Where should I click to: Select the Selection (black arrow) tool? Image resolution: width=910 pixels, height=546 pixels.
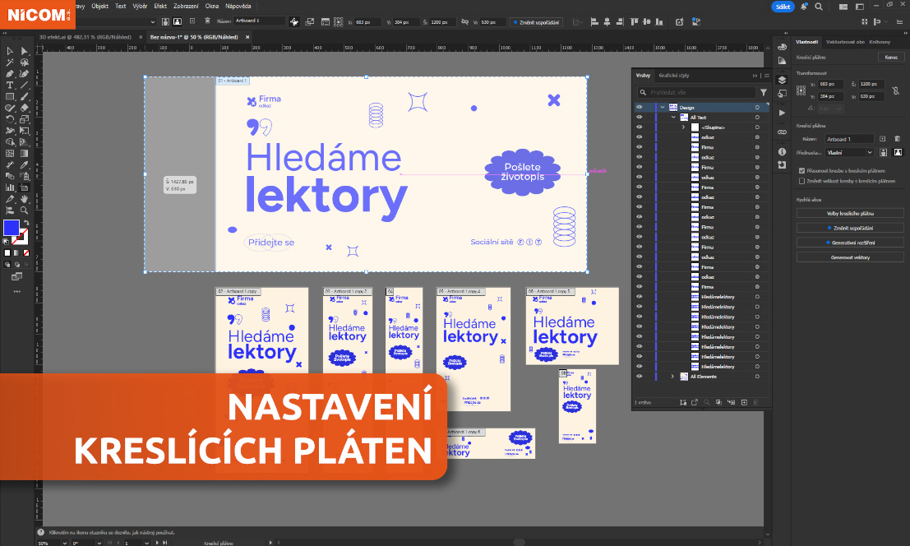click(x=10, y=51)
